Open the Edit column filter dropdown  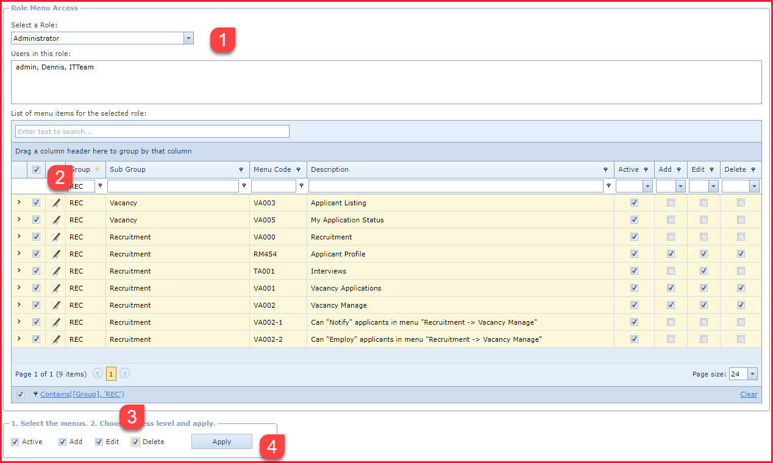tap(713, 186)
